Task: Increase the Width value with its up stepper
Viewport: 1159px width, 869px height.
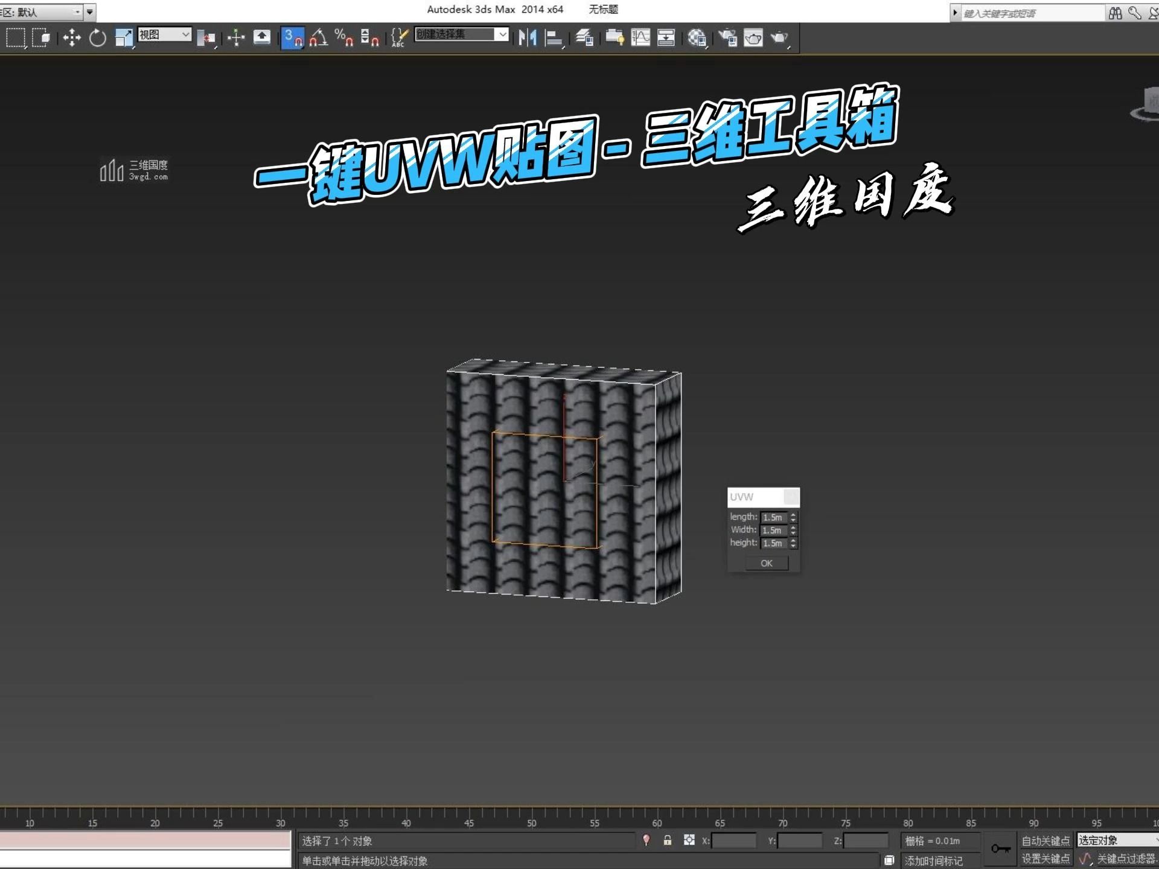Action: click(793, 527)
